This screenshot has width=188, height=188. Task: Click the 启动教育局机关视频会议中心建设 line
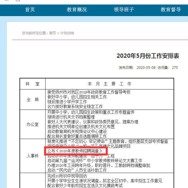pos(77,131)
